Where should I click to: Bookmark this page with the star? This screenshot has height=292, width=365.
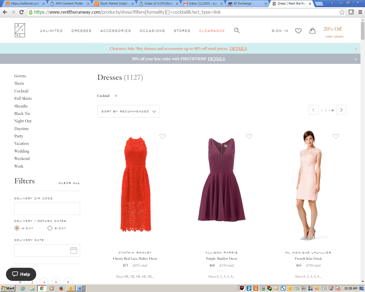(342, 12)
